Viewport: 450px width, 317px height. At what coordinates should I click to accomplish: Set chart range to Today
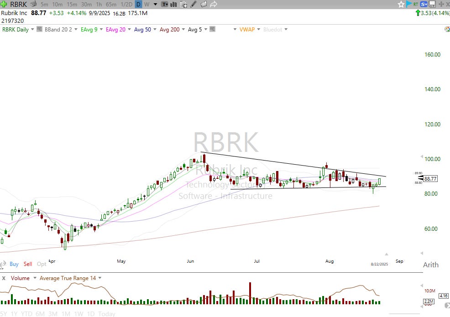(106, 314)
